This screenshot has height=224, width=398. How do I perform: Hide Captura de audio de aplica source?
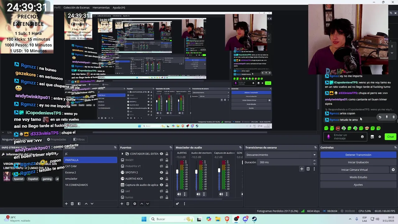point(161,185)
